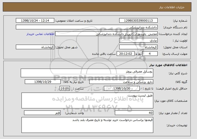Click the label شهر محل تحویل
Image resolution: width=197 pixels, height=139 pixels.
click(67, 47)
